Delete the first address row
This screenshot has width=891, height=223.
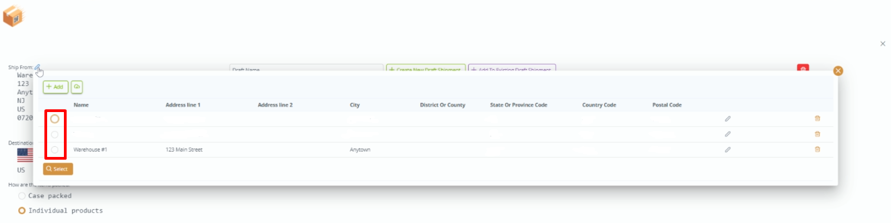[x=817, y=119]
